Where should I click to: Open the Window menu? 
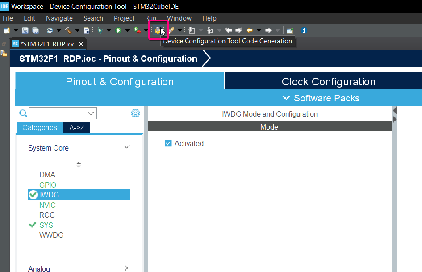[x=179, y=18]
